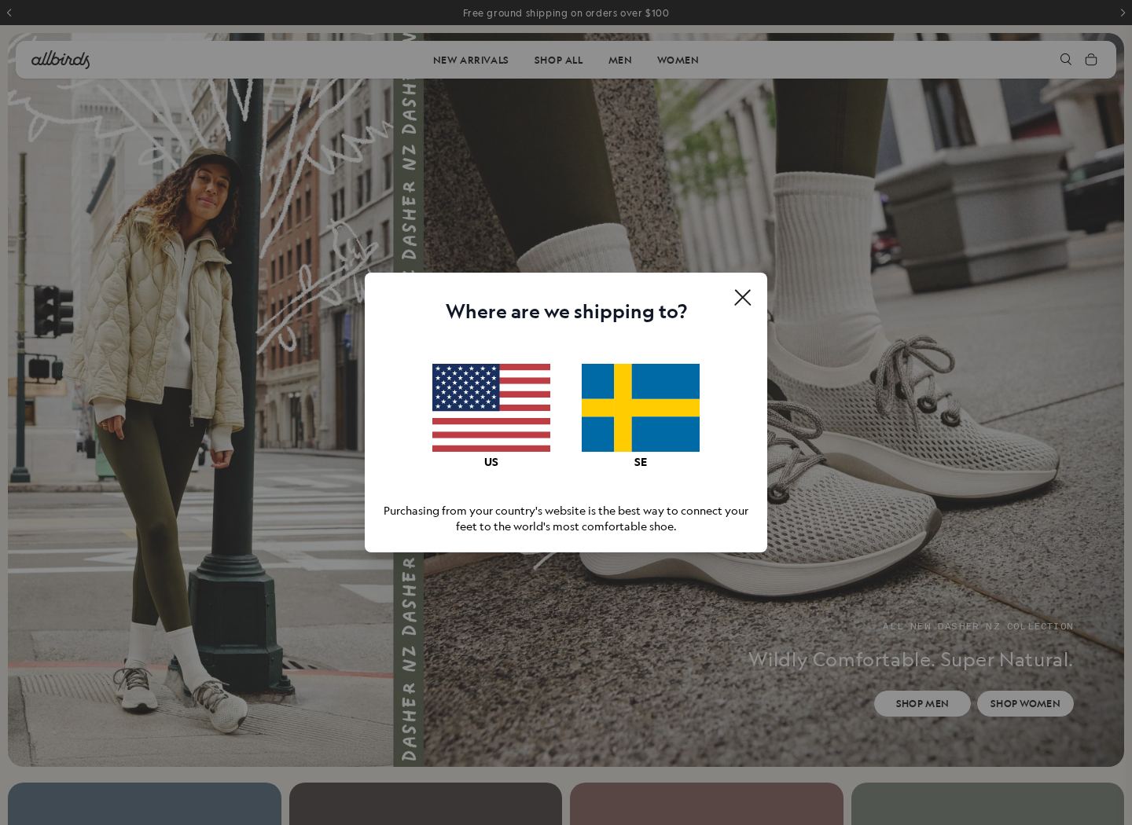The height and width of the screenshot is (825, 1132).
Task: Click the free ground shipping announcement
Action: [x=566, y=13]
